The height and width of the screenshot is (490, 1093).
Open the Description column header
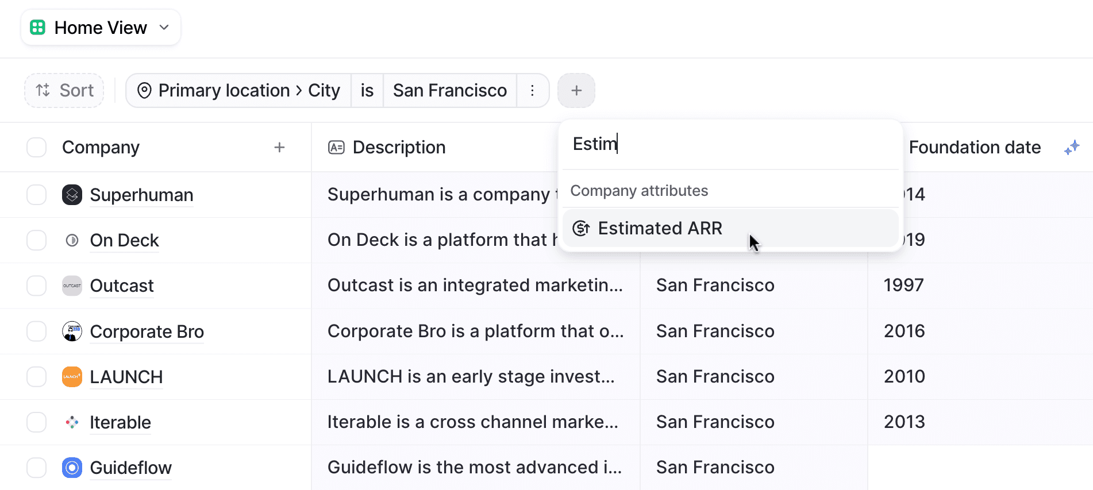(x=399, y=148)
